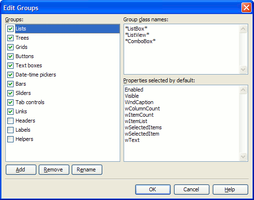Viewport: 254px width, 200px height.
Task: Select the Tab controls group name
Action: coord(30,102)
